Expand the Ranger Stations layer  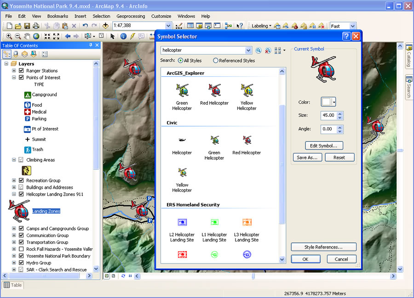point(14,71)
